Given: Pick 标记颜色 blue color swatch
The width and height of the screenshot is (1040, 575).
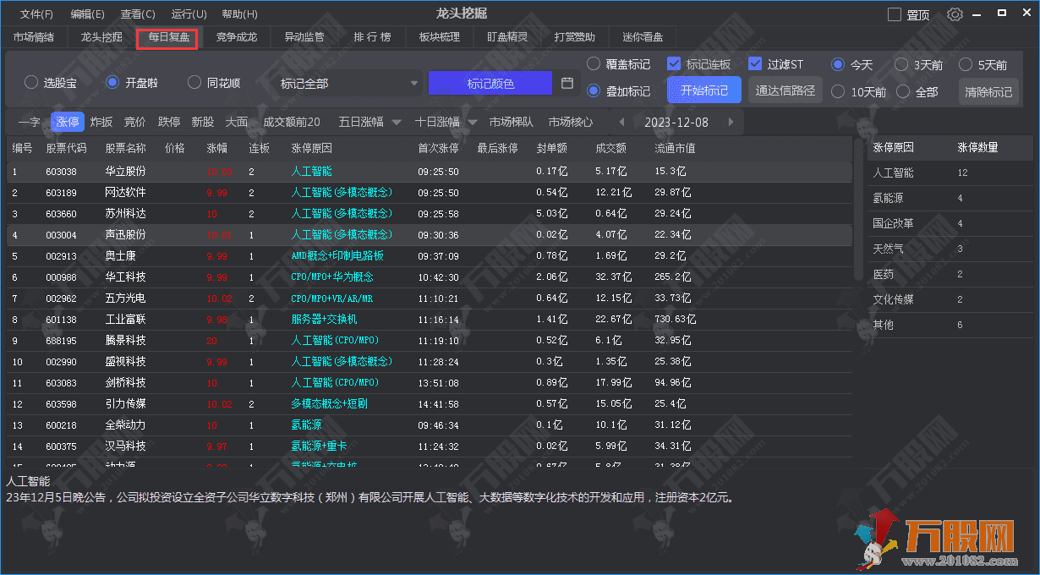Looking at the screenshot, I should coord(490,83).
